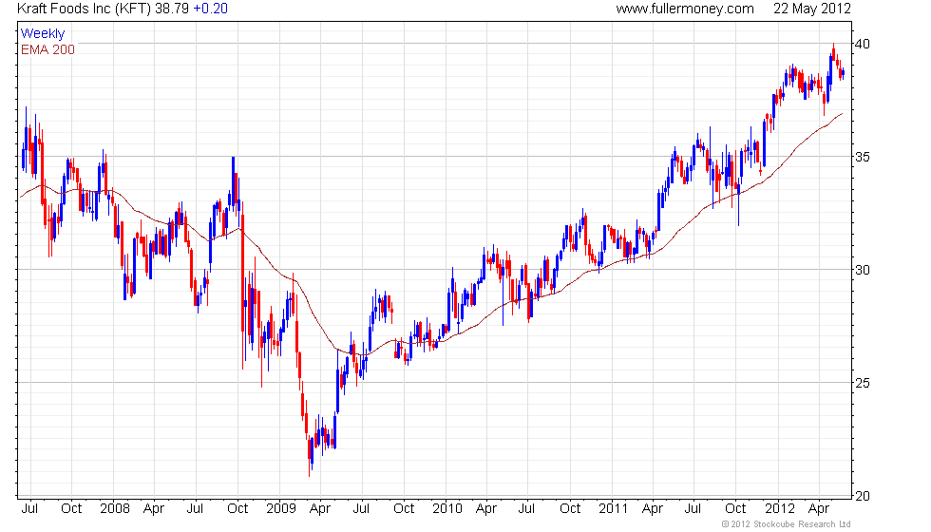
Task: Click the Stockcube Research Ltd copyright text
Action: (787, 524)
